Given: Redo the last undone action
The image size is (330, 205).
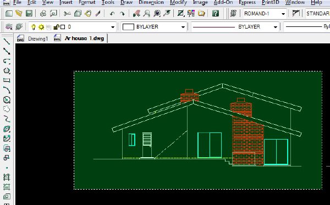Looking at the screenshot, I should (x=122, y=14).
